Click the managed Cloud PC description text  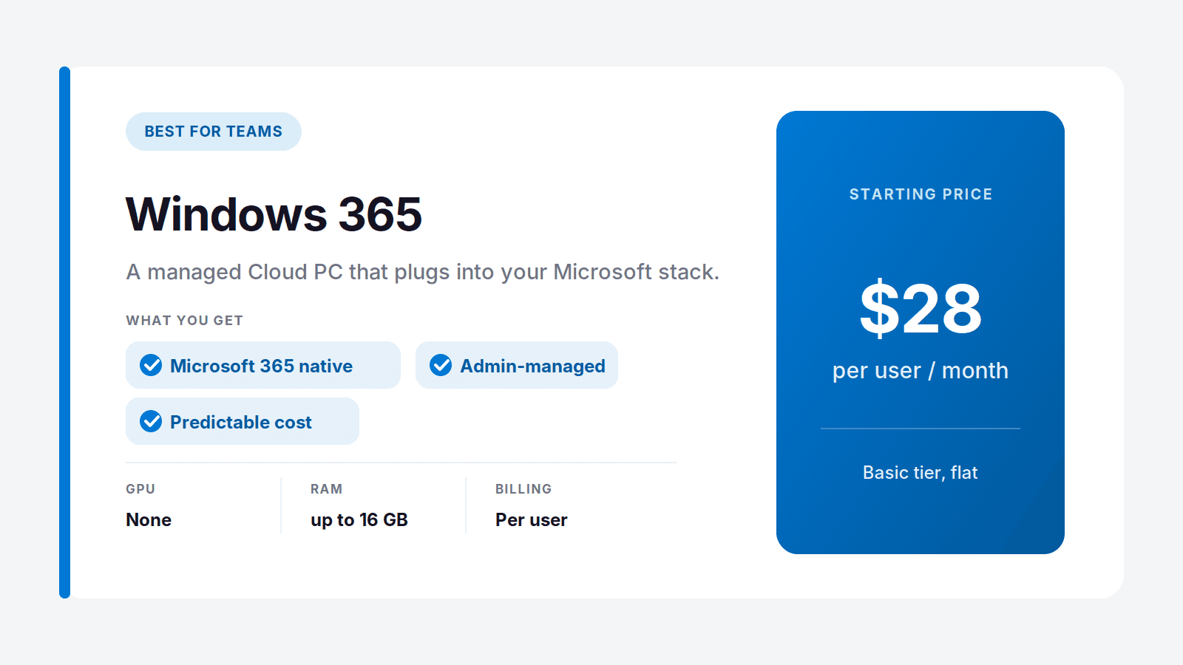tap(422, 272)
